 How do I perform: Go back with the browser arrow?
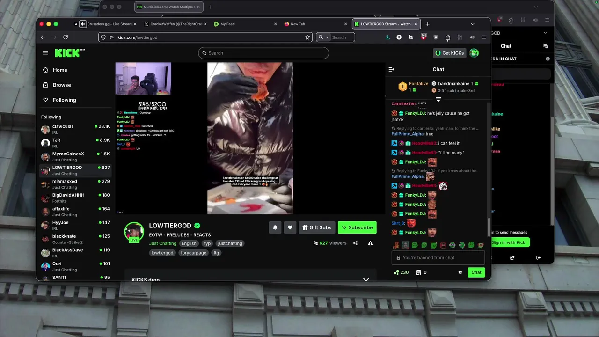(43, 37)
